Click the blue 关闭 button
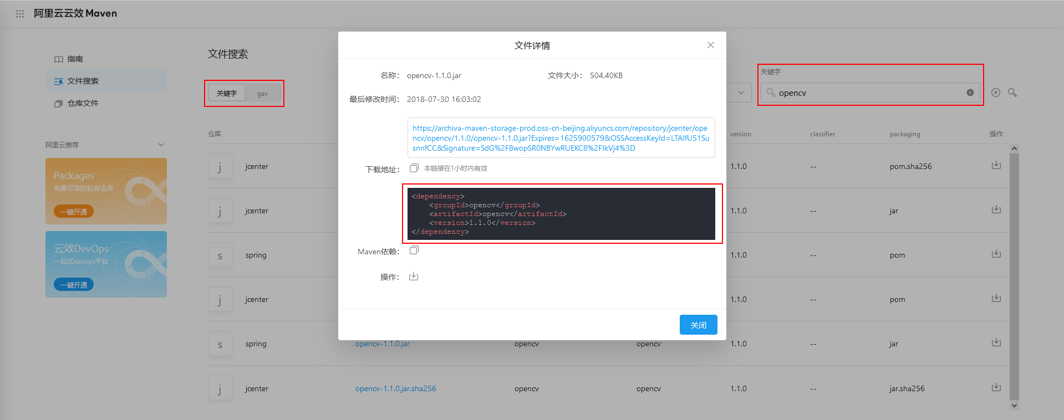The width and height of the screenshot is (1064, 420). (x=698, y=325)
